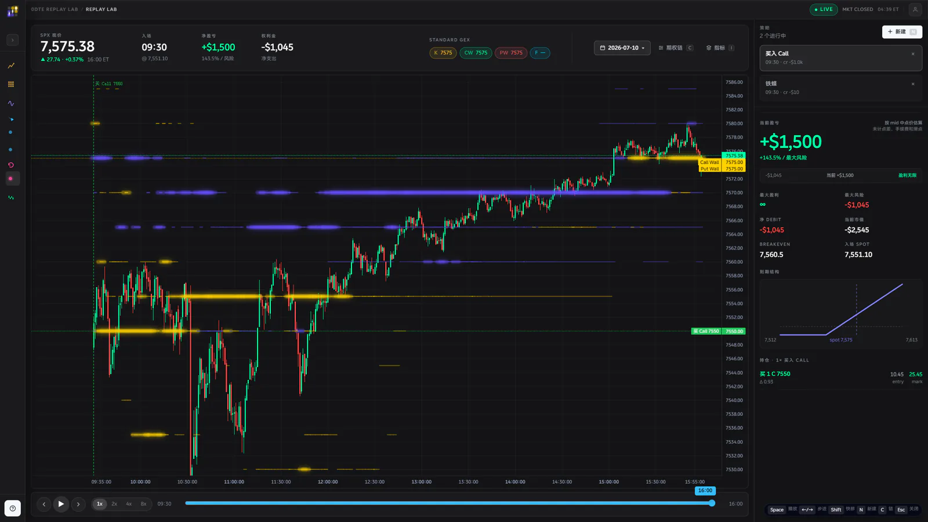The width and height of the screenshot is (928, 522).
Task: Toggle the K 7575 GEX chip
Action: 443,53
